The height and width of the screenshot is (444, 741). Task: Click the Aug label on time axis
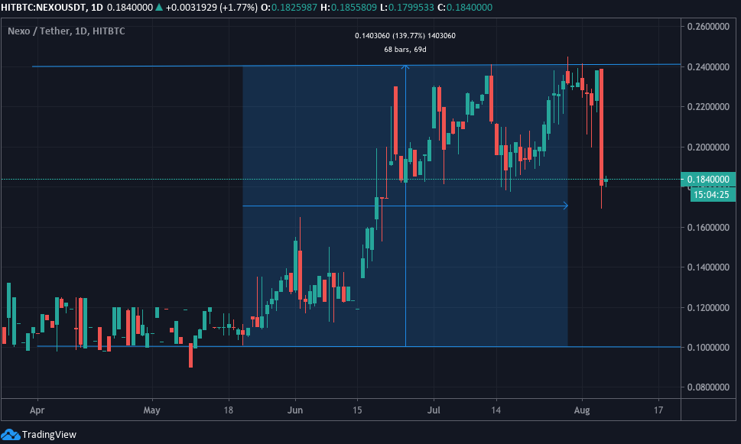click(581, 410)
